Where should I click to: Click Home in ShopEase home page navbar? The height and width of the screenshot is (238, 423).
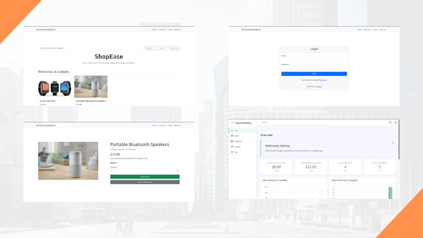pyautogui.click(x=154, y=29)
